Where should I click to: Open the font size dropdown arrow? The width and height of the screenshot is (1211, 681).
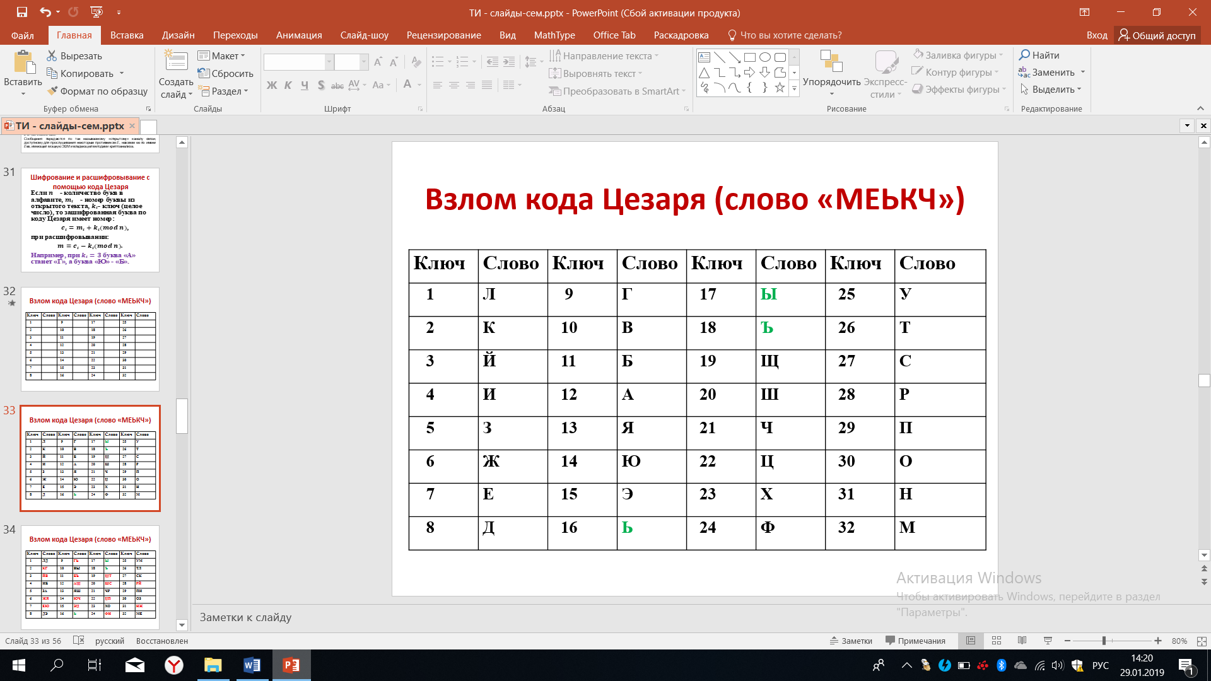click(x=364, y=62)
